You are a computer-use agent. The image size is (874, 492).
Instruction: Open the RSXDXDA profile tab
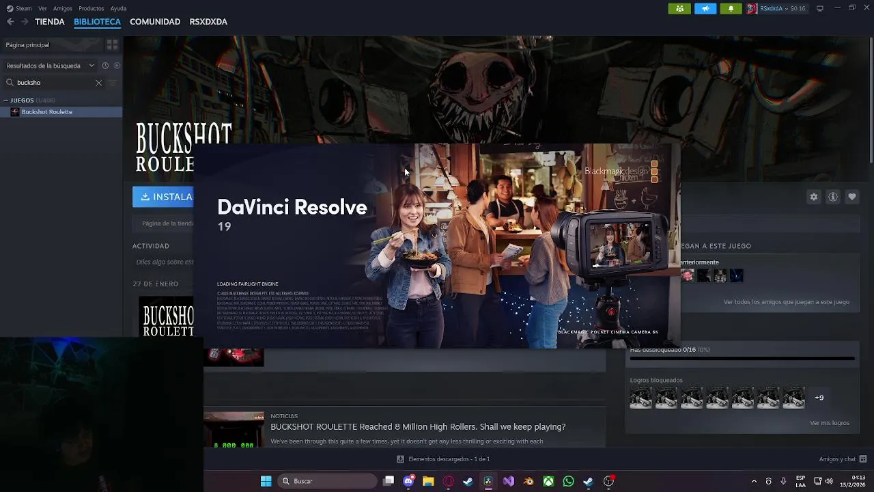(x=208, y=22)
